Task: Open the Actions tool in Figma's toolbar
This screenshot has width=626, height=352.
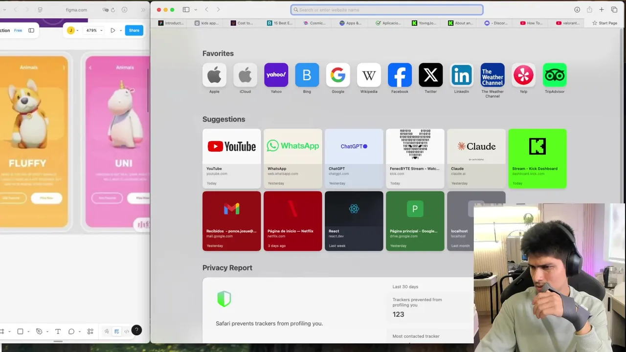Action: [x=90, y=331]
